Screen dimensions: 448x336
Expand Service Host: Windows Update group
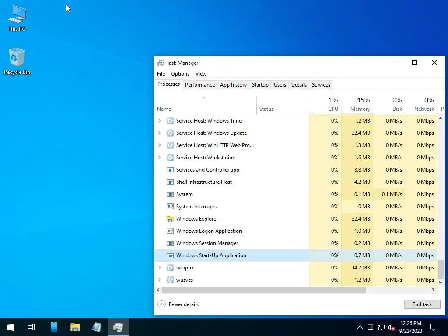point(159,133)
